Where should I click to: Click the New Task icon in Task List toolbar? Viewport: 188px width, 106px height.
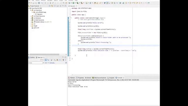41,60
